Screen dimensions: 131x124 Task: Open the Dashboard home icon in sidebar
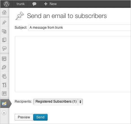coord(4,12)
